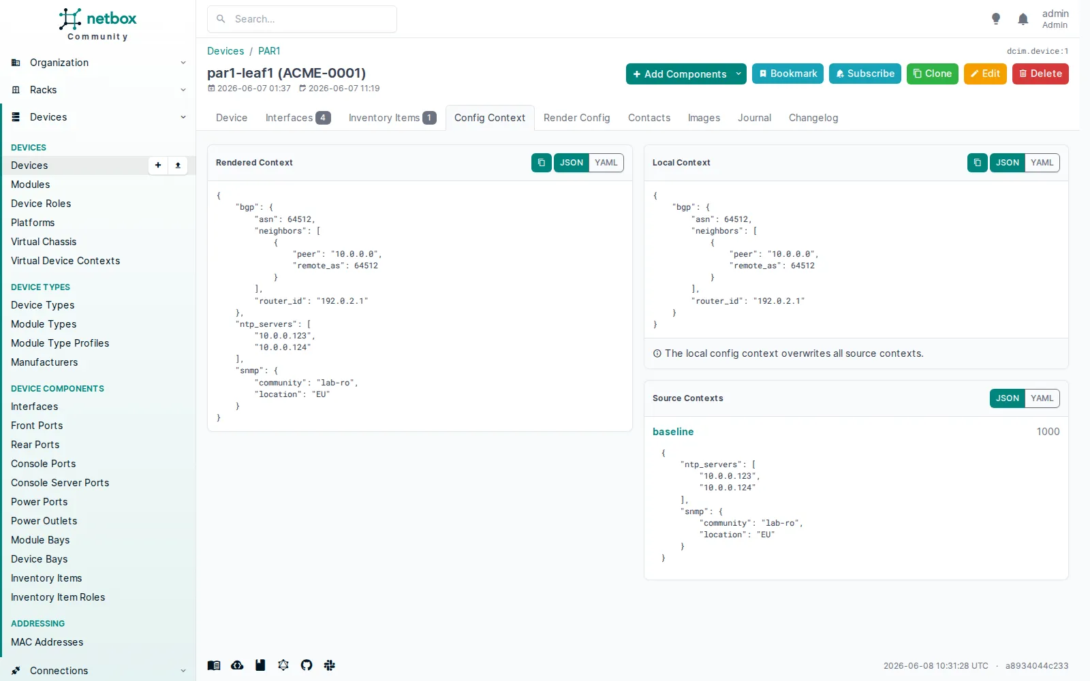1090x681 pixels.
Task: Add a new device with plus icon
Action: (158, 165)
